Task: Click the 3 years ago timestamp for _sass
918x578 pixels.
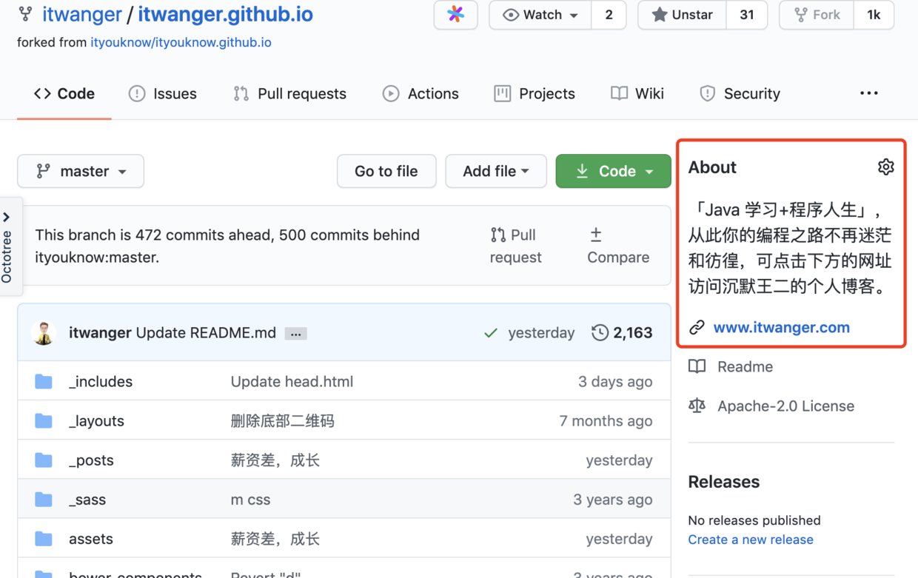Action: (613, 500)
